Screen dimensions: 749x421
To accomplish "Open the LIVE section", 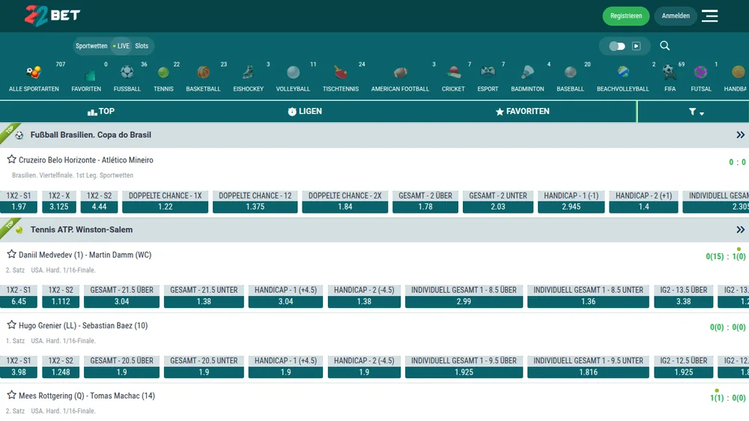I will pyautogui.click(x=121, y=46).
